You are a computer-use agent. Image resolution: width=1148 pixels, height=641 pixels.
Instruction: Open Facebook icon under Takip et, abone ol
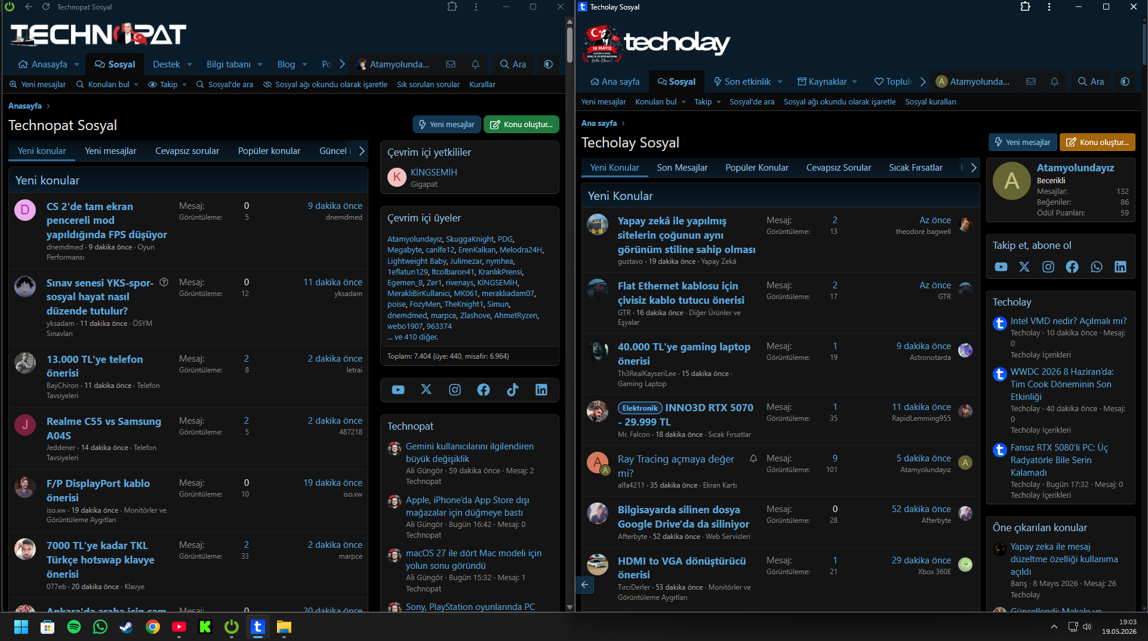pyautogui.click(x=1072, y=267)
